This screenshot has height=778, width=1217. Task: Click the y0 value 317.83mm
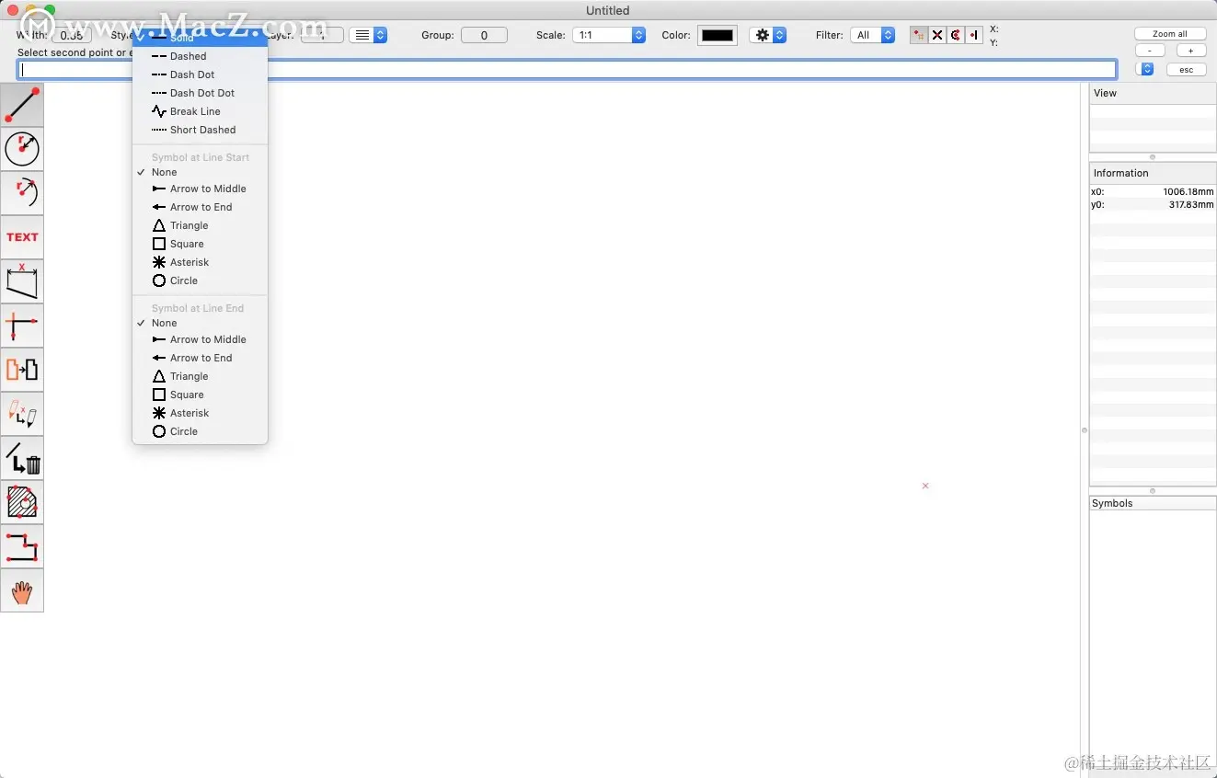coord(1191,204)
